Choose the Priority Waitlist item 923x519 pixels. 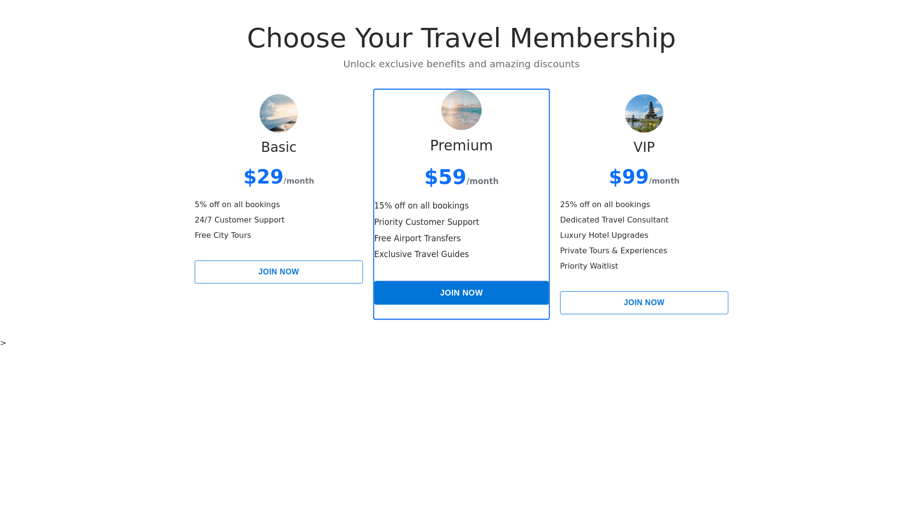coord(589,266)
